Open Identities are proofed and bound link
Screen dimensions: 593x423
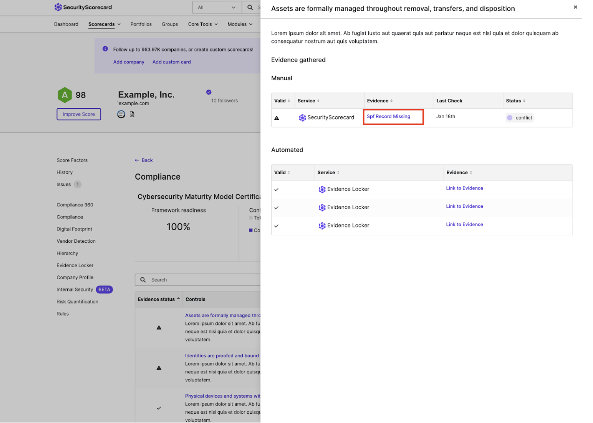tap(222, 356)
